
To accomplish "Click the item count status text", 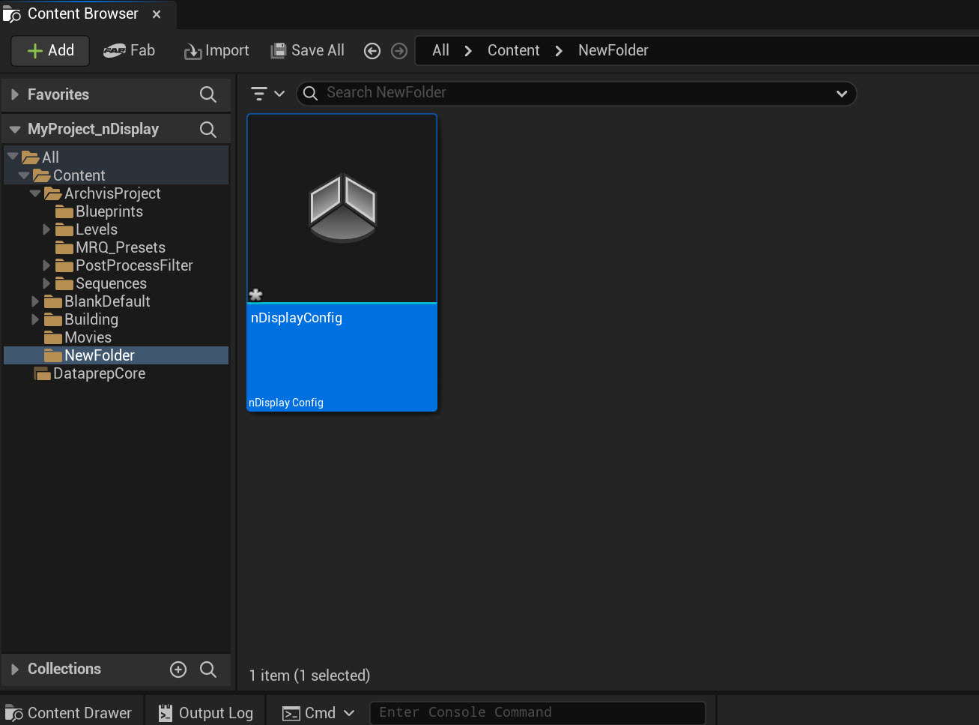I will click(309, 676).
